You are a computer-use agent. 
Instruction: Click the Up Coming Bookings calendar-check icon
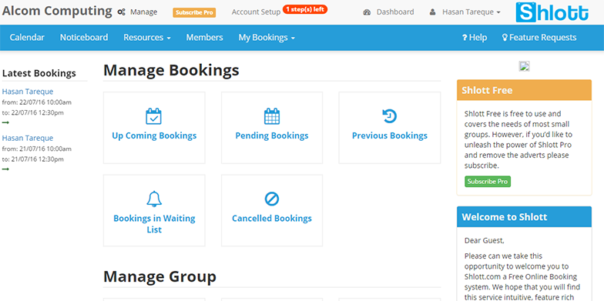(x=154, y=116)
